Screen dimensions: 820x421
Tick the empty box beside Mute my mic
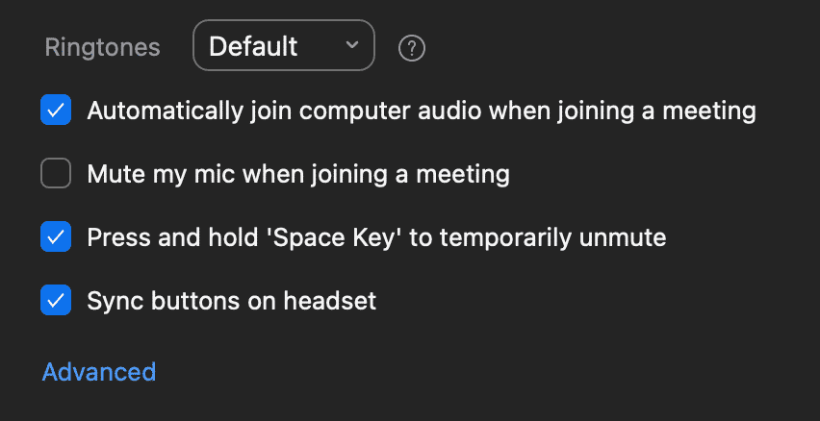coord(56,173)
